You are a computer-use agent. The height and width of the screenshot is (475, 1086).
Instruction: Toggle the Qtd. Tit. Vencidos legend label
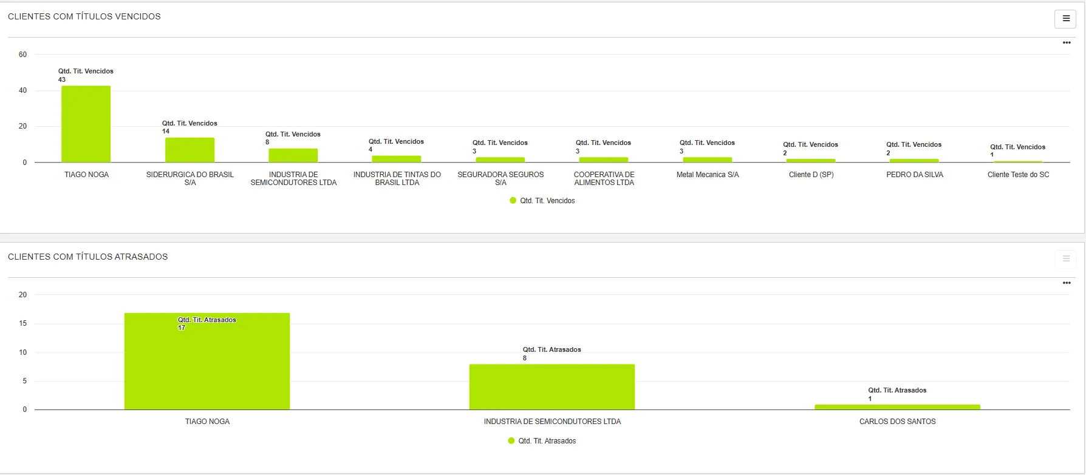pyautogui.click(x=547, y=201)
